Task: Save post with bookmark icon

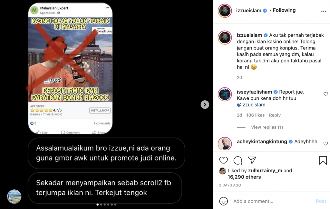Action: (x=323, y=160)
